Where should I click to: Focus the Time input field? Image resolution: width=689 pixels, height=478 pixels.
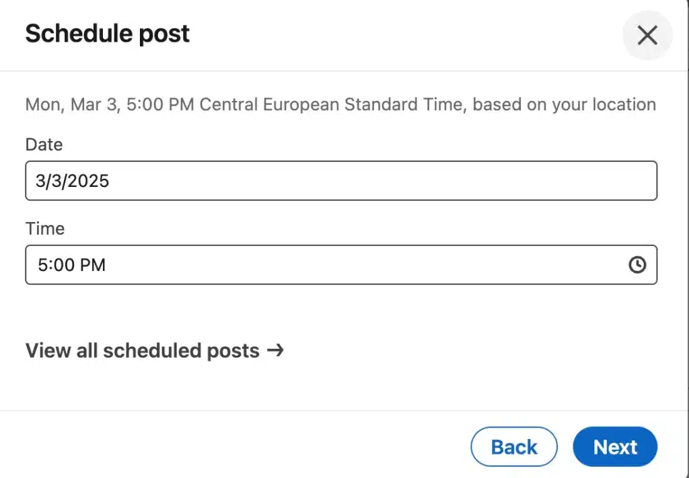pos(341,265)
